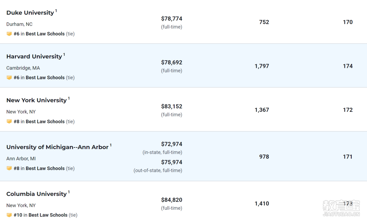
Task: Open University of Michigan--Ann Arbor link
Action: [x=57, y=147]
